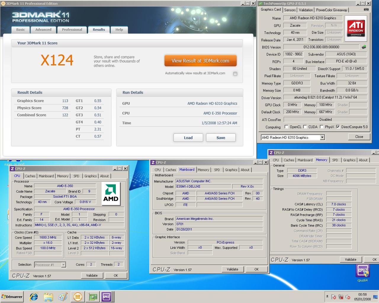
Task: Click CPU-Z title bar icon of Mainboard window
Action: (153, 162)
